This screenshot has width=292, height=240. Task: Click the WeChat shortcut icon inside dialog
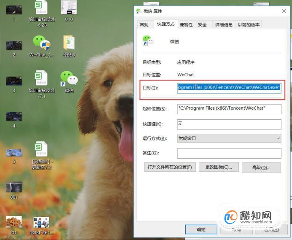coord(148,40)
